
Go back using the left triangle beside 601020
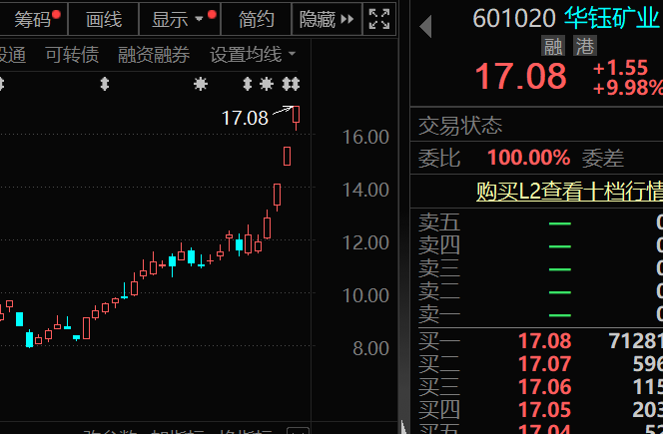click(425, 27)
